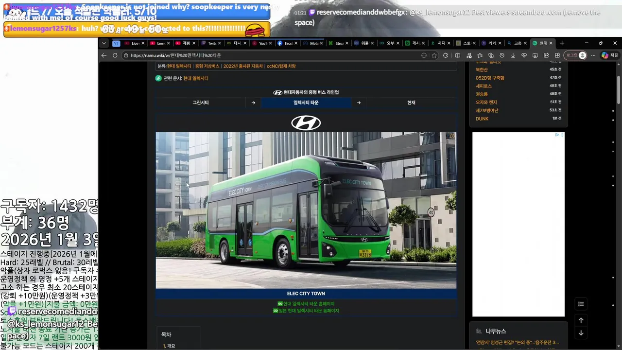Jump to top with floating up arrow
The height and width of the screenshot is (350, 622).
point(581,320)
